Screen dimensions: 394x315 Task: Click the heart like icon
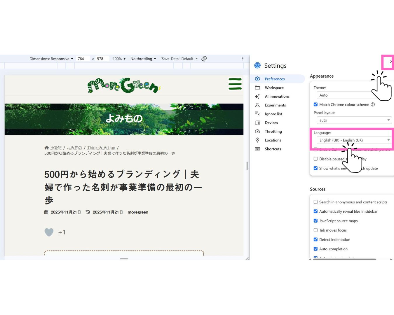[49, 232]
